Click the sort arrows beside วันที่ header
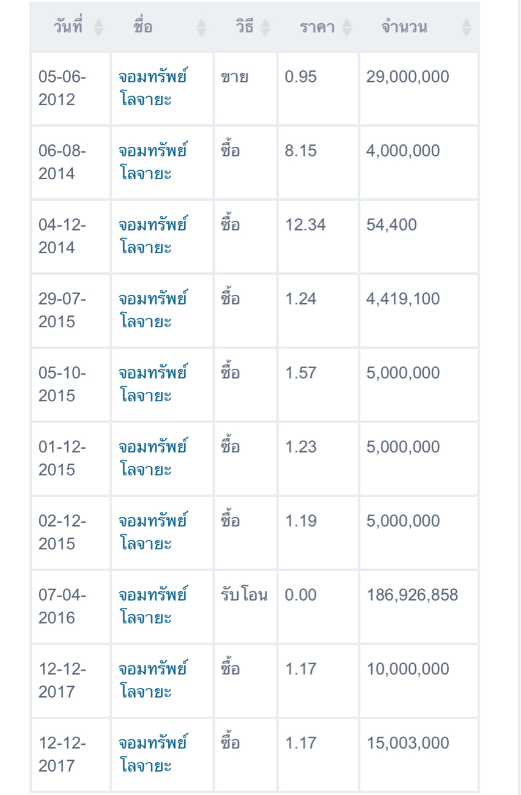The image size is (521, 795). pyautogui.click(x=98, y=28)
